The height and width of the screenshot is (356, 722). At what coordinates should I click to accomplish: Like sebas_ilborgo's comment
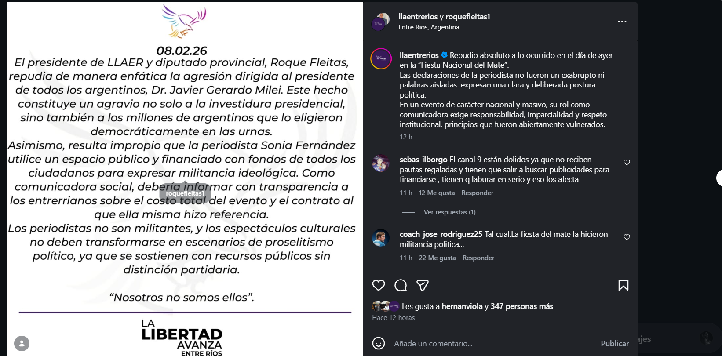coord(627,163)
